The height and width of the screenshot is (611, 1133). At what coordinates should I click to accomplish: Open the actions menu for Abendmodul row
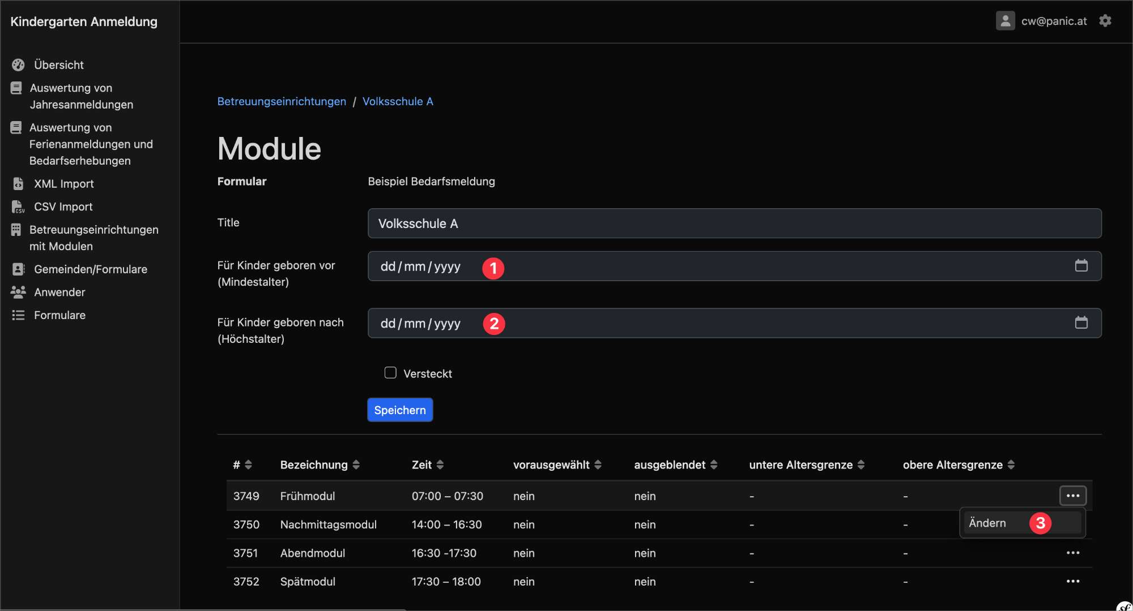1073,553
